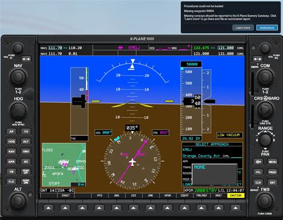The image size is (283, 220).
Task: Click the NAV1 standby frequency 110.20
Action: click(x=75, y=48)
